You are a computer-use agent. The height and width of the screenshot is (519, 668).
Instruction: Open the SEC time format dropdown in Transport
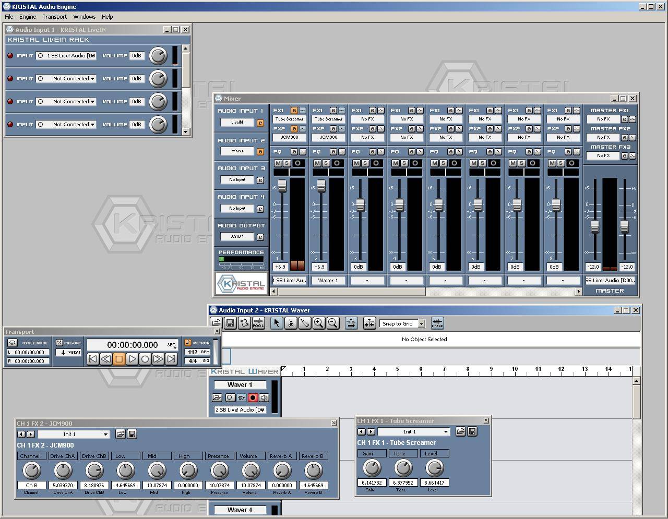tap(172, 345)
